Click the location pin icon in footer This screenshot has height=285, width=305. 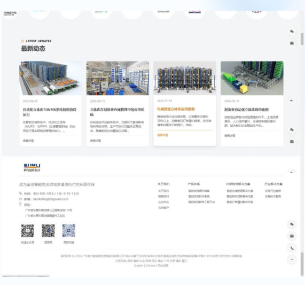20,204
